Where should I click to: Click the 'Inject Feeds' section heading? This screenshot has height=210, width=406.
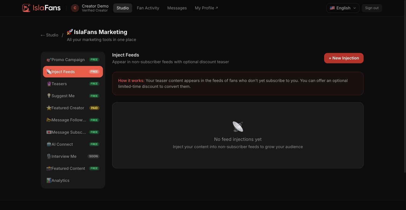[x=126, y=55]
